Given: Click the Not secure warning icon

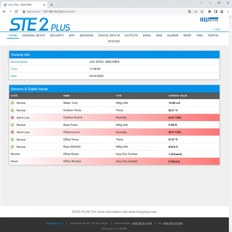Looking at the screenshot, I should (24, 11).
